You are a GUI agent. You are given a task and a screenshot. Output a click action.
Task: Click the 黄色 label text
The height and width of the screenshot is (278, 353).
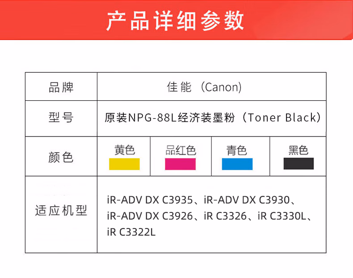pyautogui.click(x=125, y=150)
